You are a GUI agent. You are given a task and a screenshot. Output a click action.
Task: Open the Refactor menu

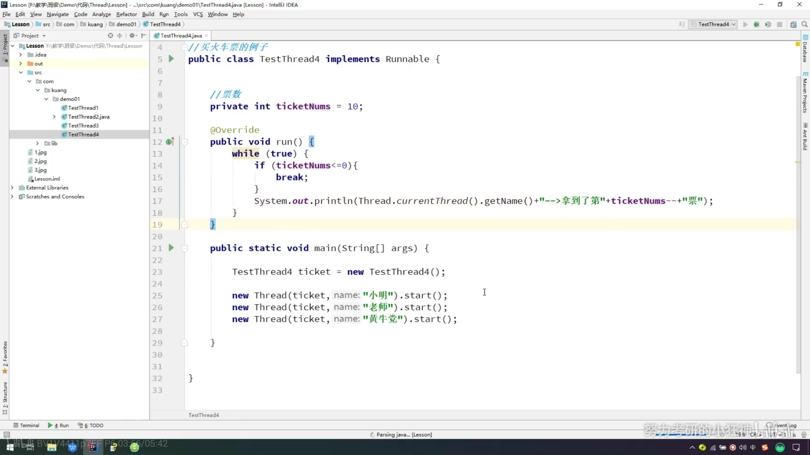click(x=127, y=14)
